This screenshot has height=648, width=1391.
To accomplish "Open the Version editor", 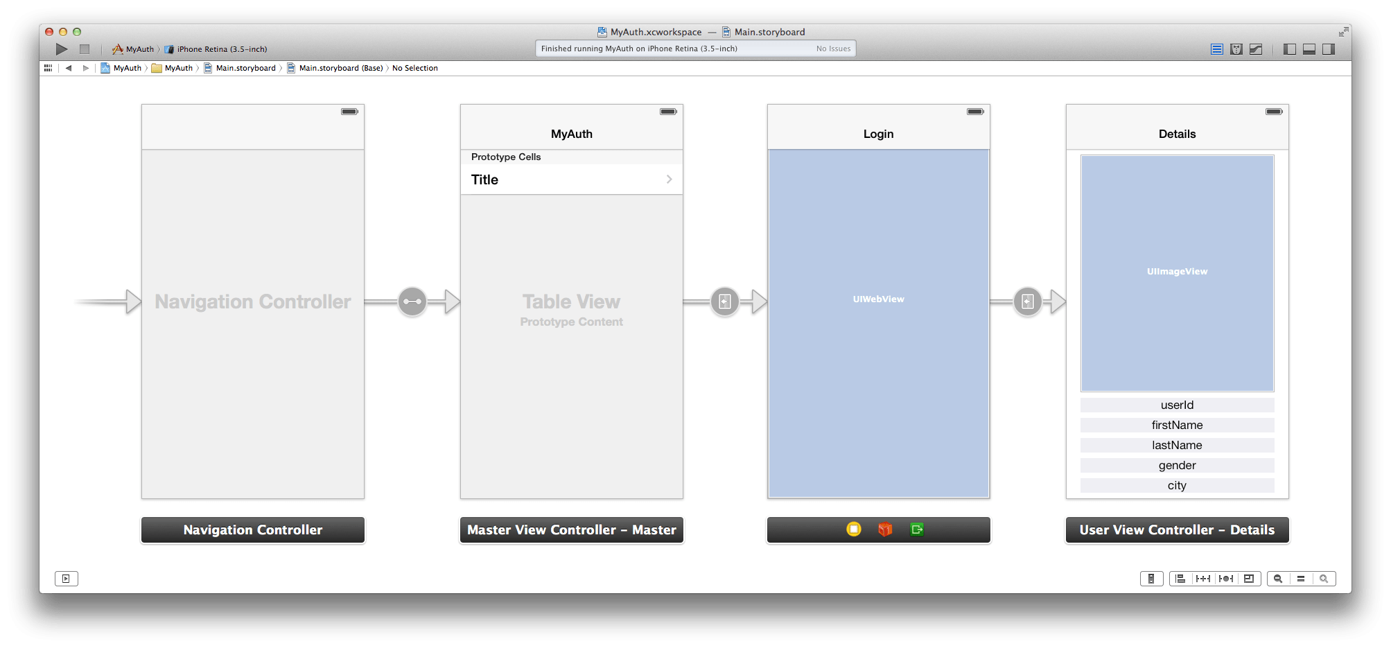I will pos(1257,49).
